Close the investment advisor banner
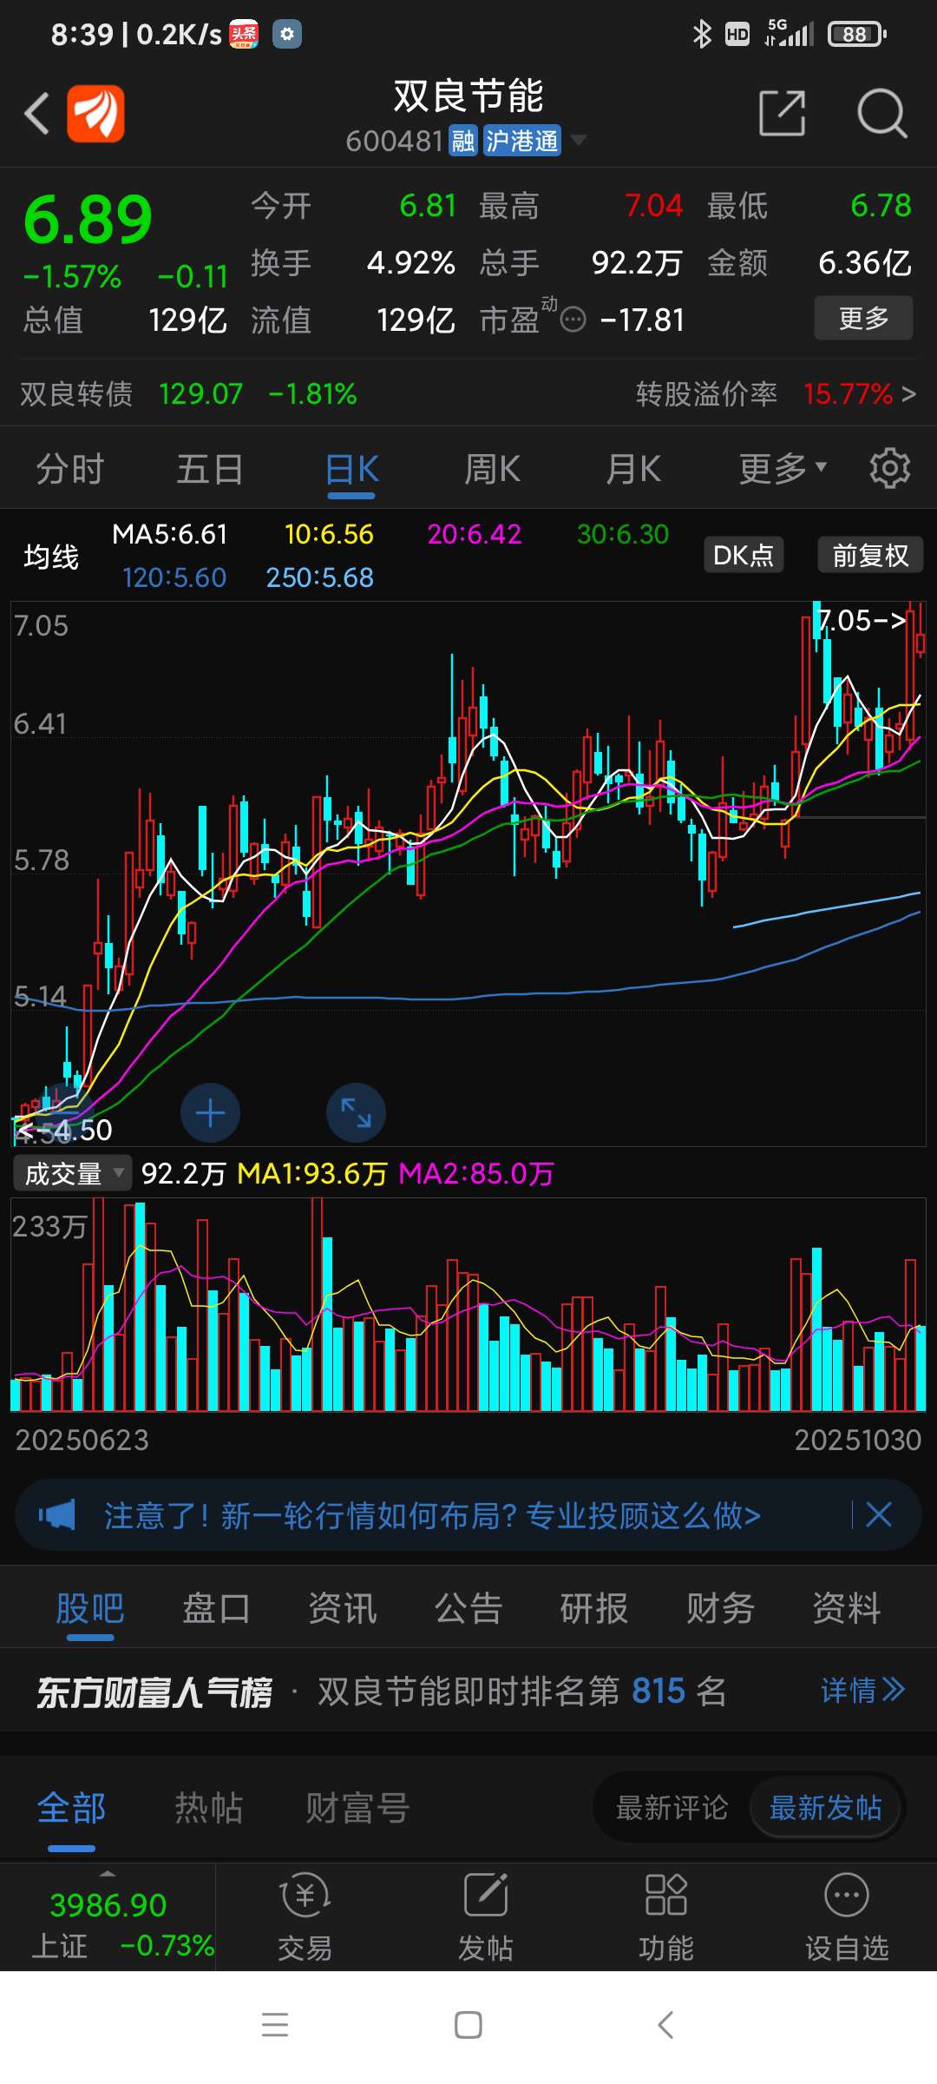The width and height of the screenshot is (937, 2084). click(879, 1515)
